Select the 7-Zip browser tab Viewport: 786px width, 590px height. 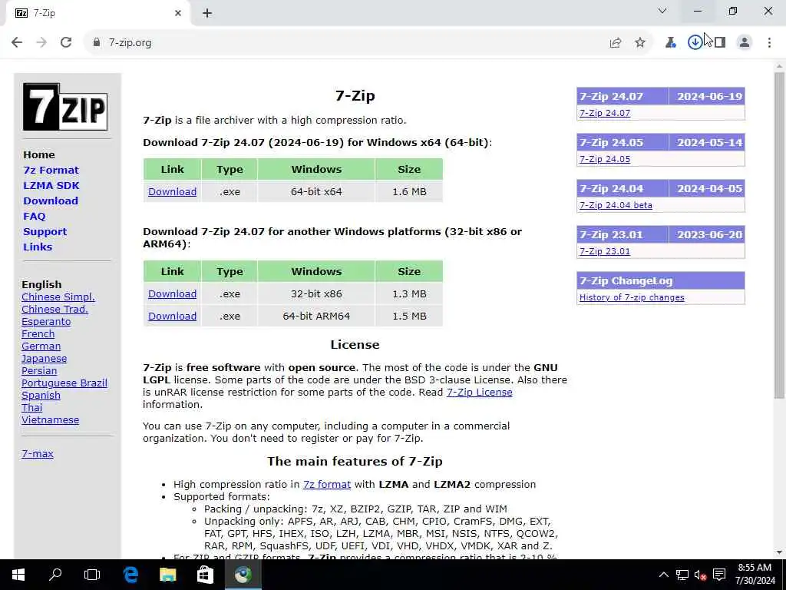(x=97, y=14)
